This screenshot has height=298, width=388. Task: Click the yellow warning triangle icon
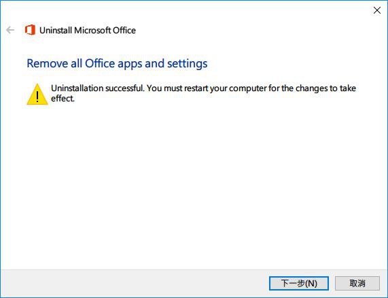coord(37,94)
